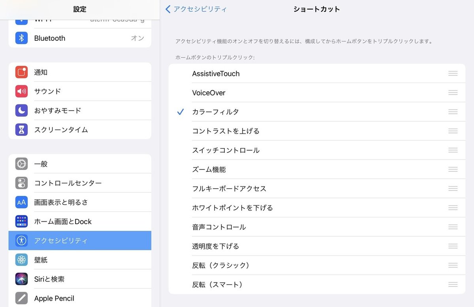Tap the サウンド speaker icon
Image resolution: width=474 pixels, height=307 pixels.
click(x=21, y=91)
